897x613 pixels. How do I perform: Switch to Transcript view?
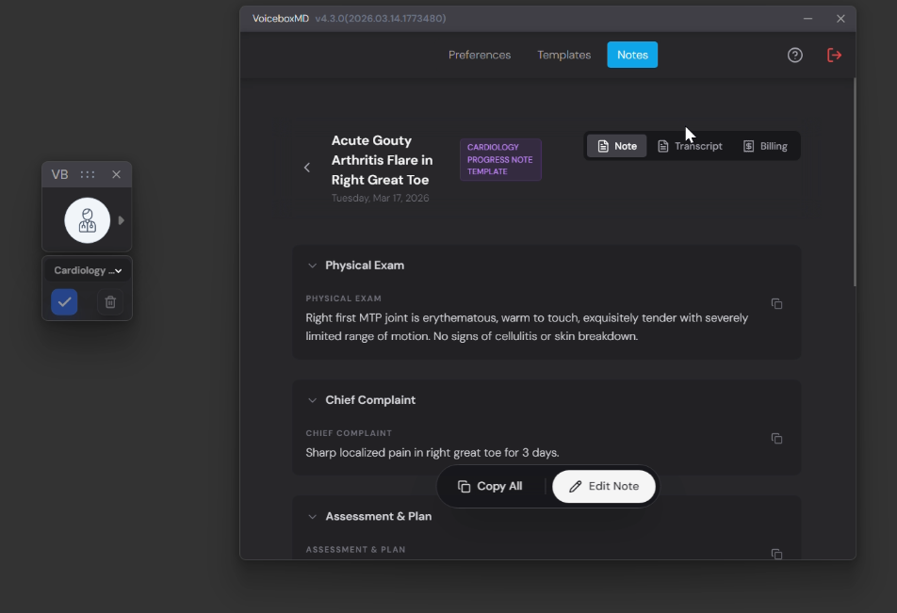click(690, 146)
